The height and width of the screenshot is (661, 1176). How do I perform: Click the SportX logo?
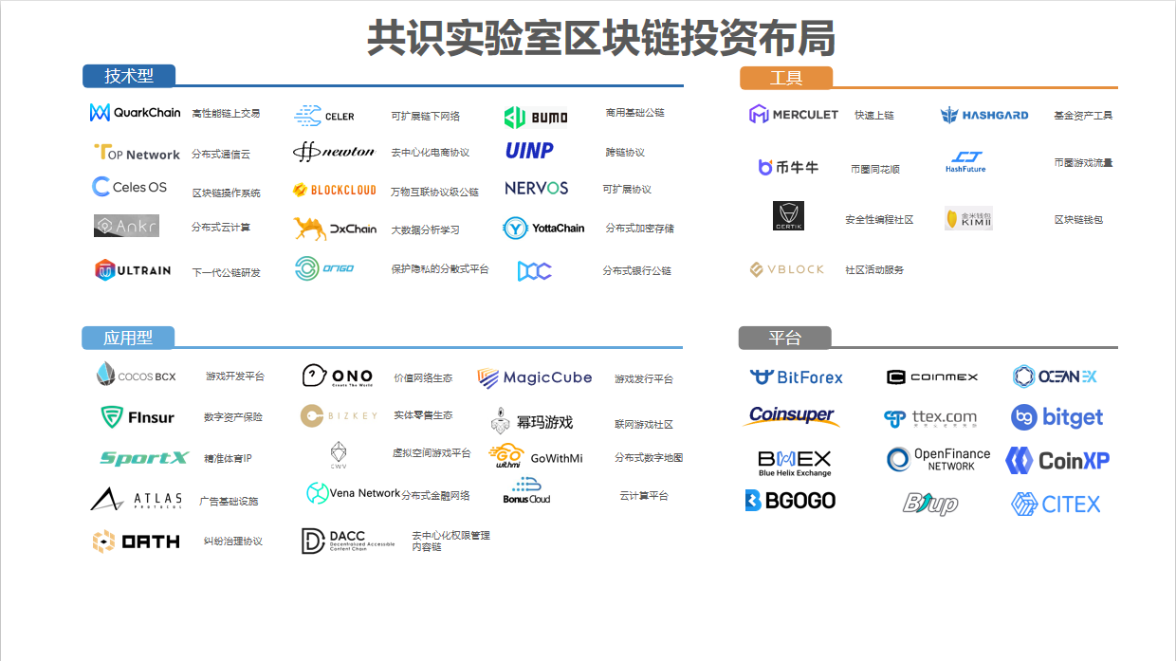click(x=144, y=458)
